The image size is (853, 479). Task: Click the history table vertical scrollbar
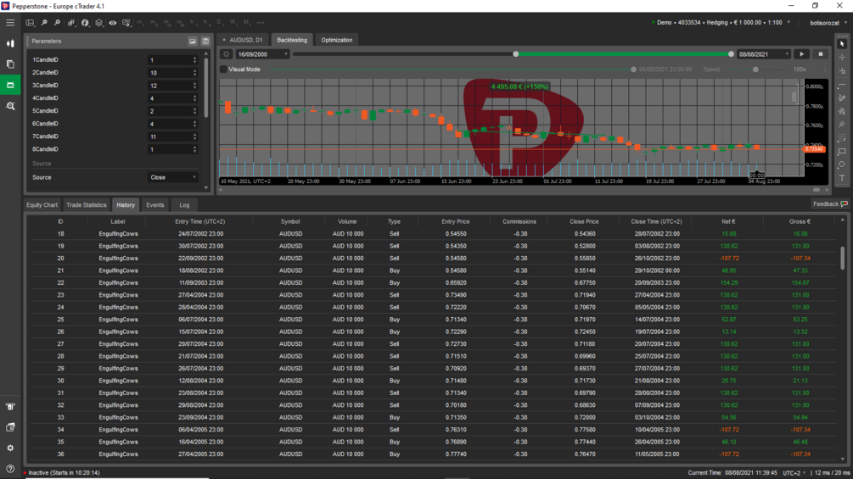coord(843,258)
